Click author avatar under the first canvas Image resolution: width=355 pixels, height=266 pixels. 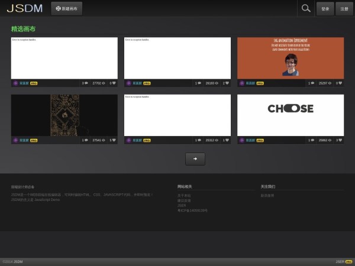15,83
